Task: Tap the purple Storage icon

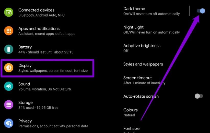Action: coord(9,105)
